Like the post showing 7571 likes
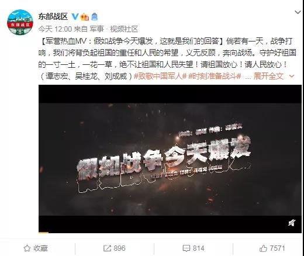The height and width of the screenshot is (256, 304). [x=272, y=248]
